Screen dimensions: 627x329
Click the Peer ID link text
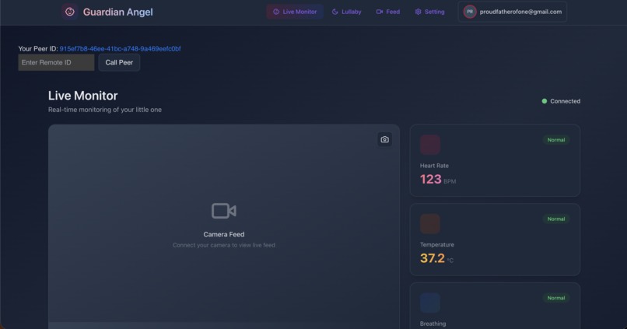pyautogui.click(x=120, y=49)
